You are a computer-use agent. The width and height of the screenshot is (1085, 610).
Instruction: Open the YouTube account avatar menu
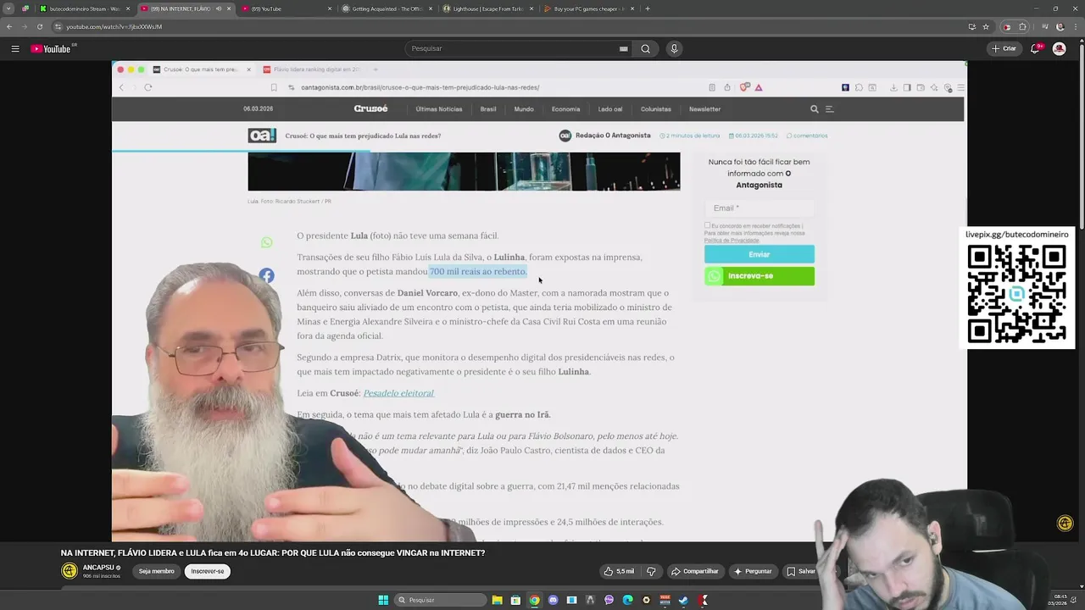pos(1059,48)
